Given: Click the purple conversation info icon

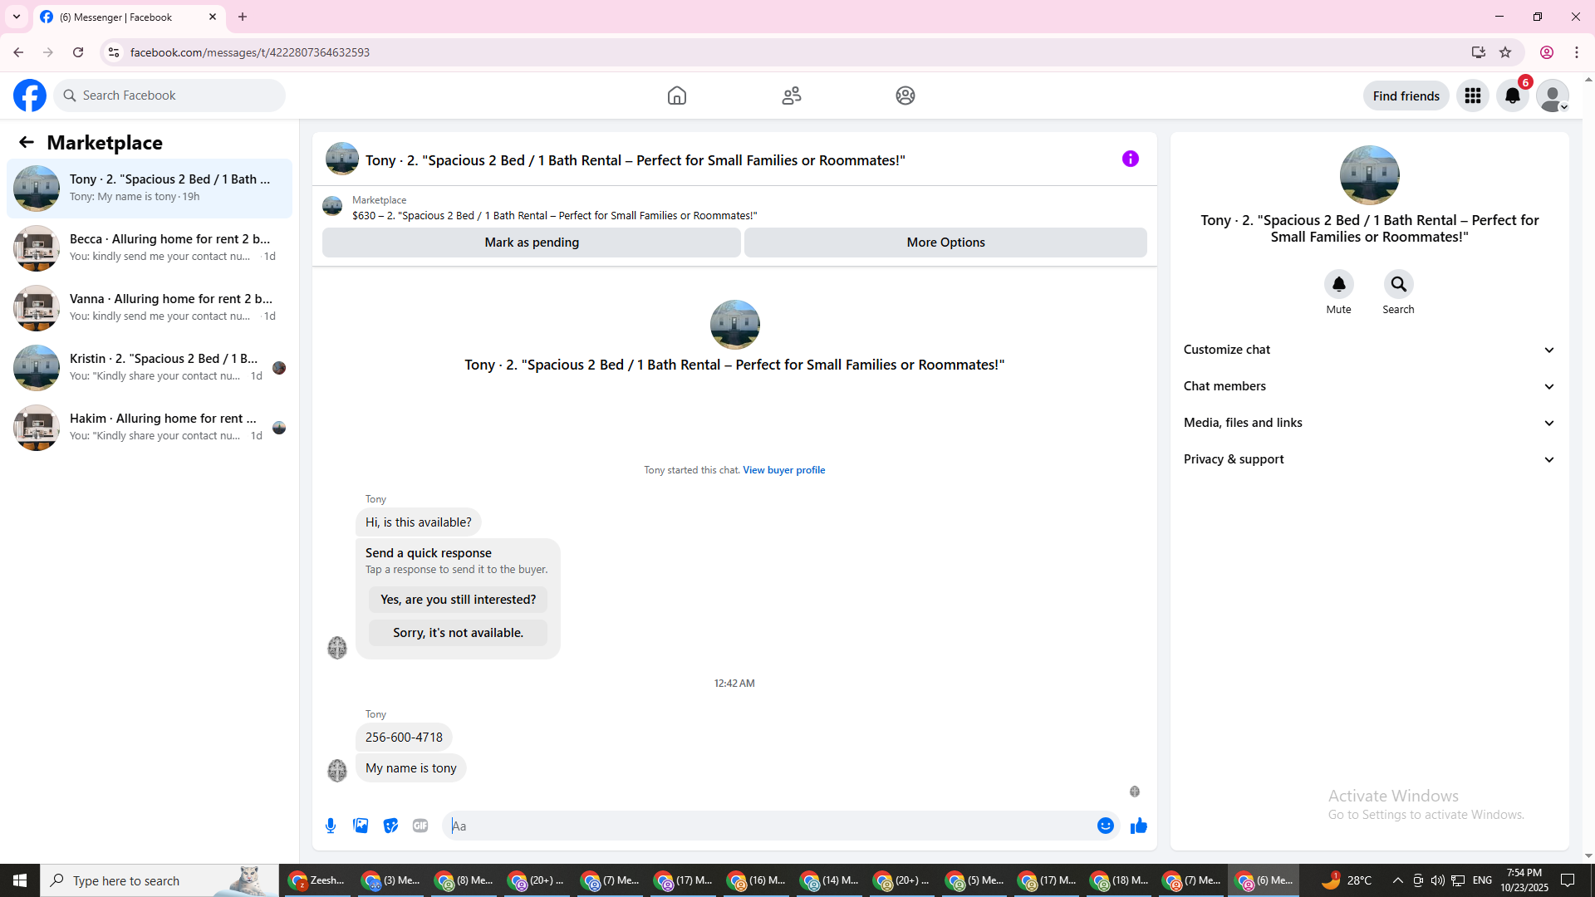Looking at the screenshot, I should coord(1130,159).
